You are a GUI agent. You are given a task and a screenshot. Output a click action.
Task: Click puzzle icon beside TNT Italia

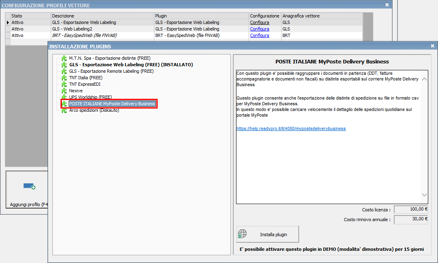tap(64, 78)
